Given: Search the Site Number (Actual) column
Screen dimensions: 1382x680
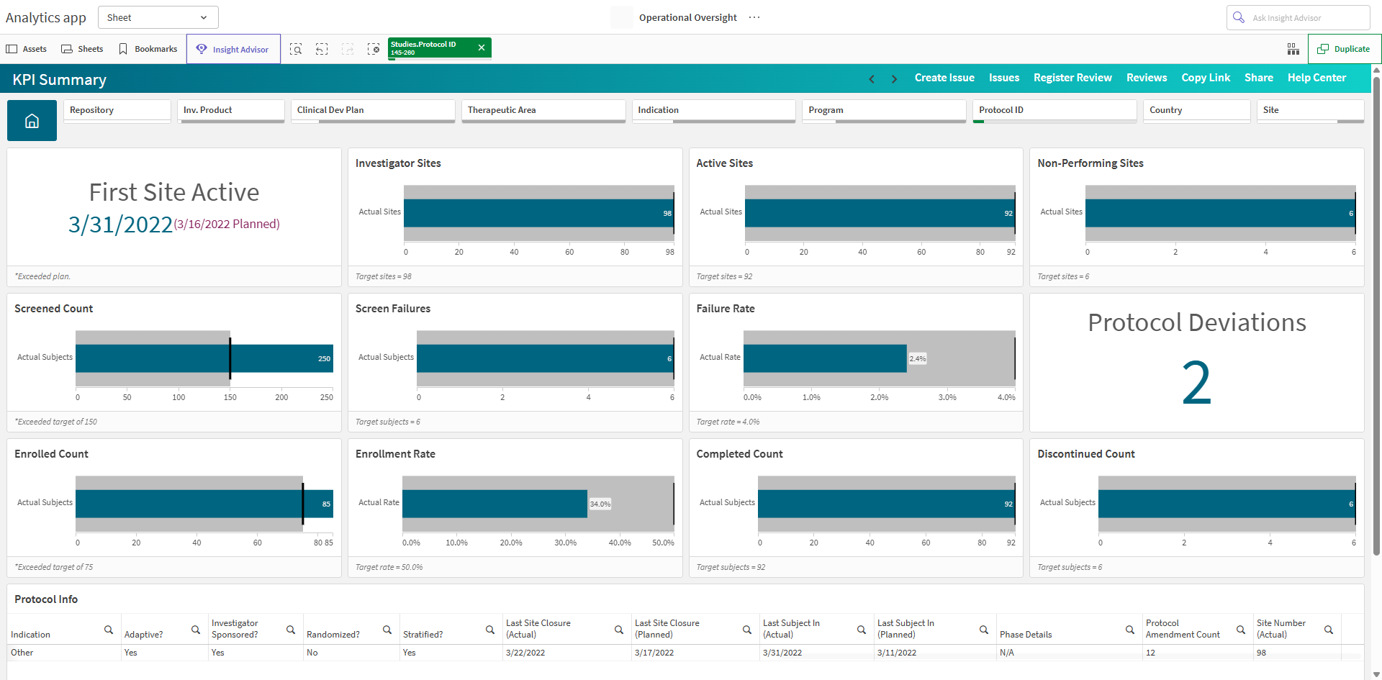Looking at the screenshot, I should click(x=1329, y=630).
